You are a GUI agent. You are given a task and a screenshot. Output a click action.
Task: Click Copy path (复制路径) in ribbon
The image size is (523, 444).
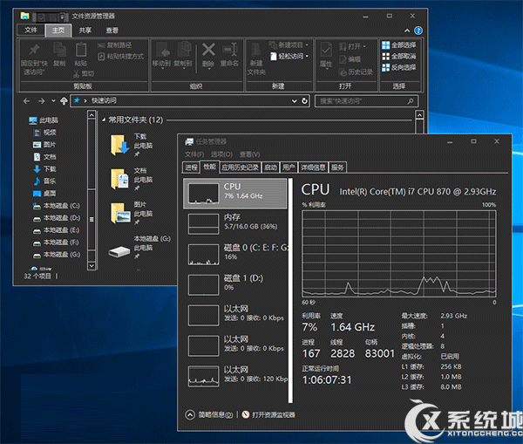pyautogui.click(x=115, y=45)
